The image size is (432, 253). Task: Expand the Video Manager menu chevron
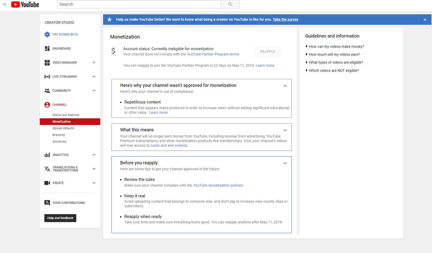coord(94,63)
